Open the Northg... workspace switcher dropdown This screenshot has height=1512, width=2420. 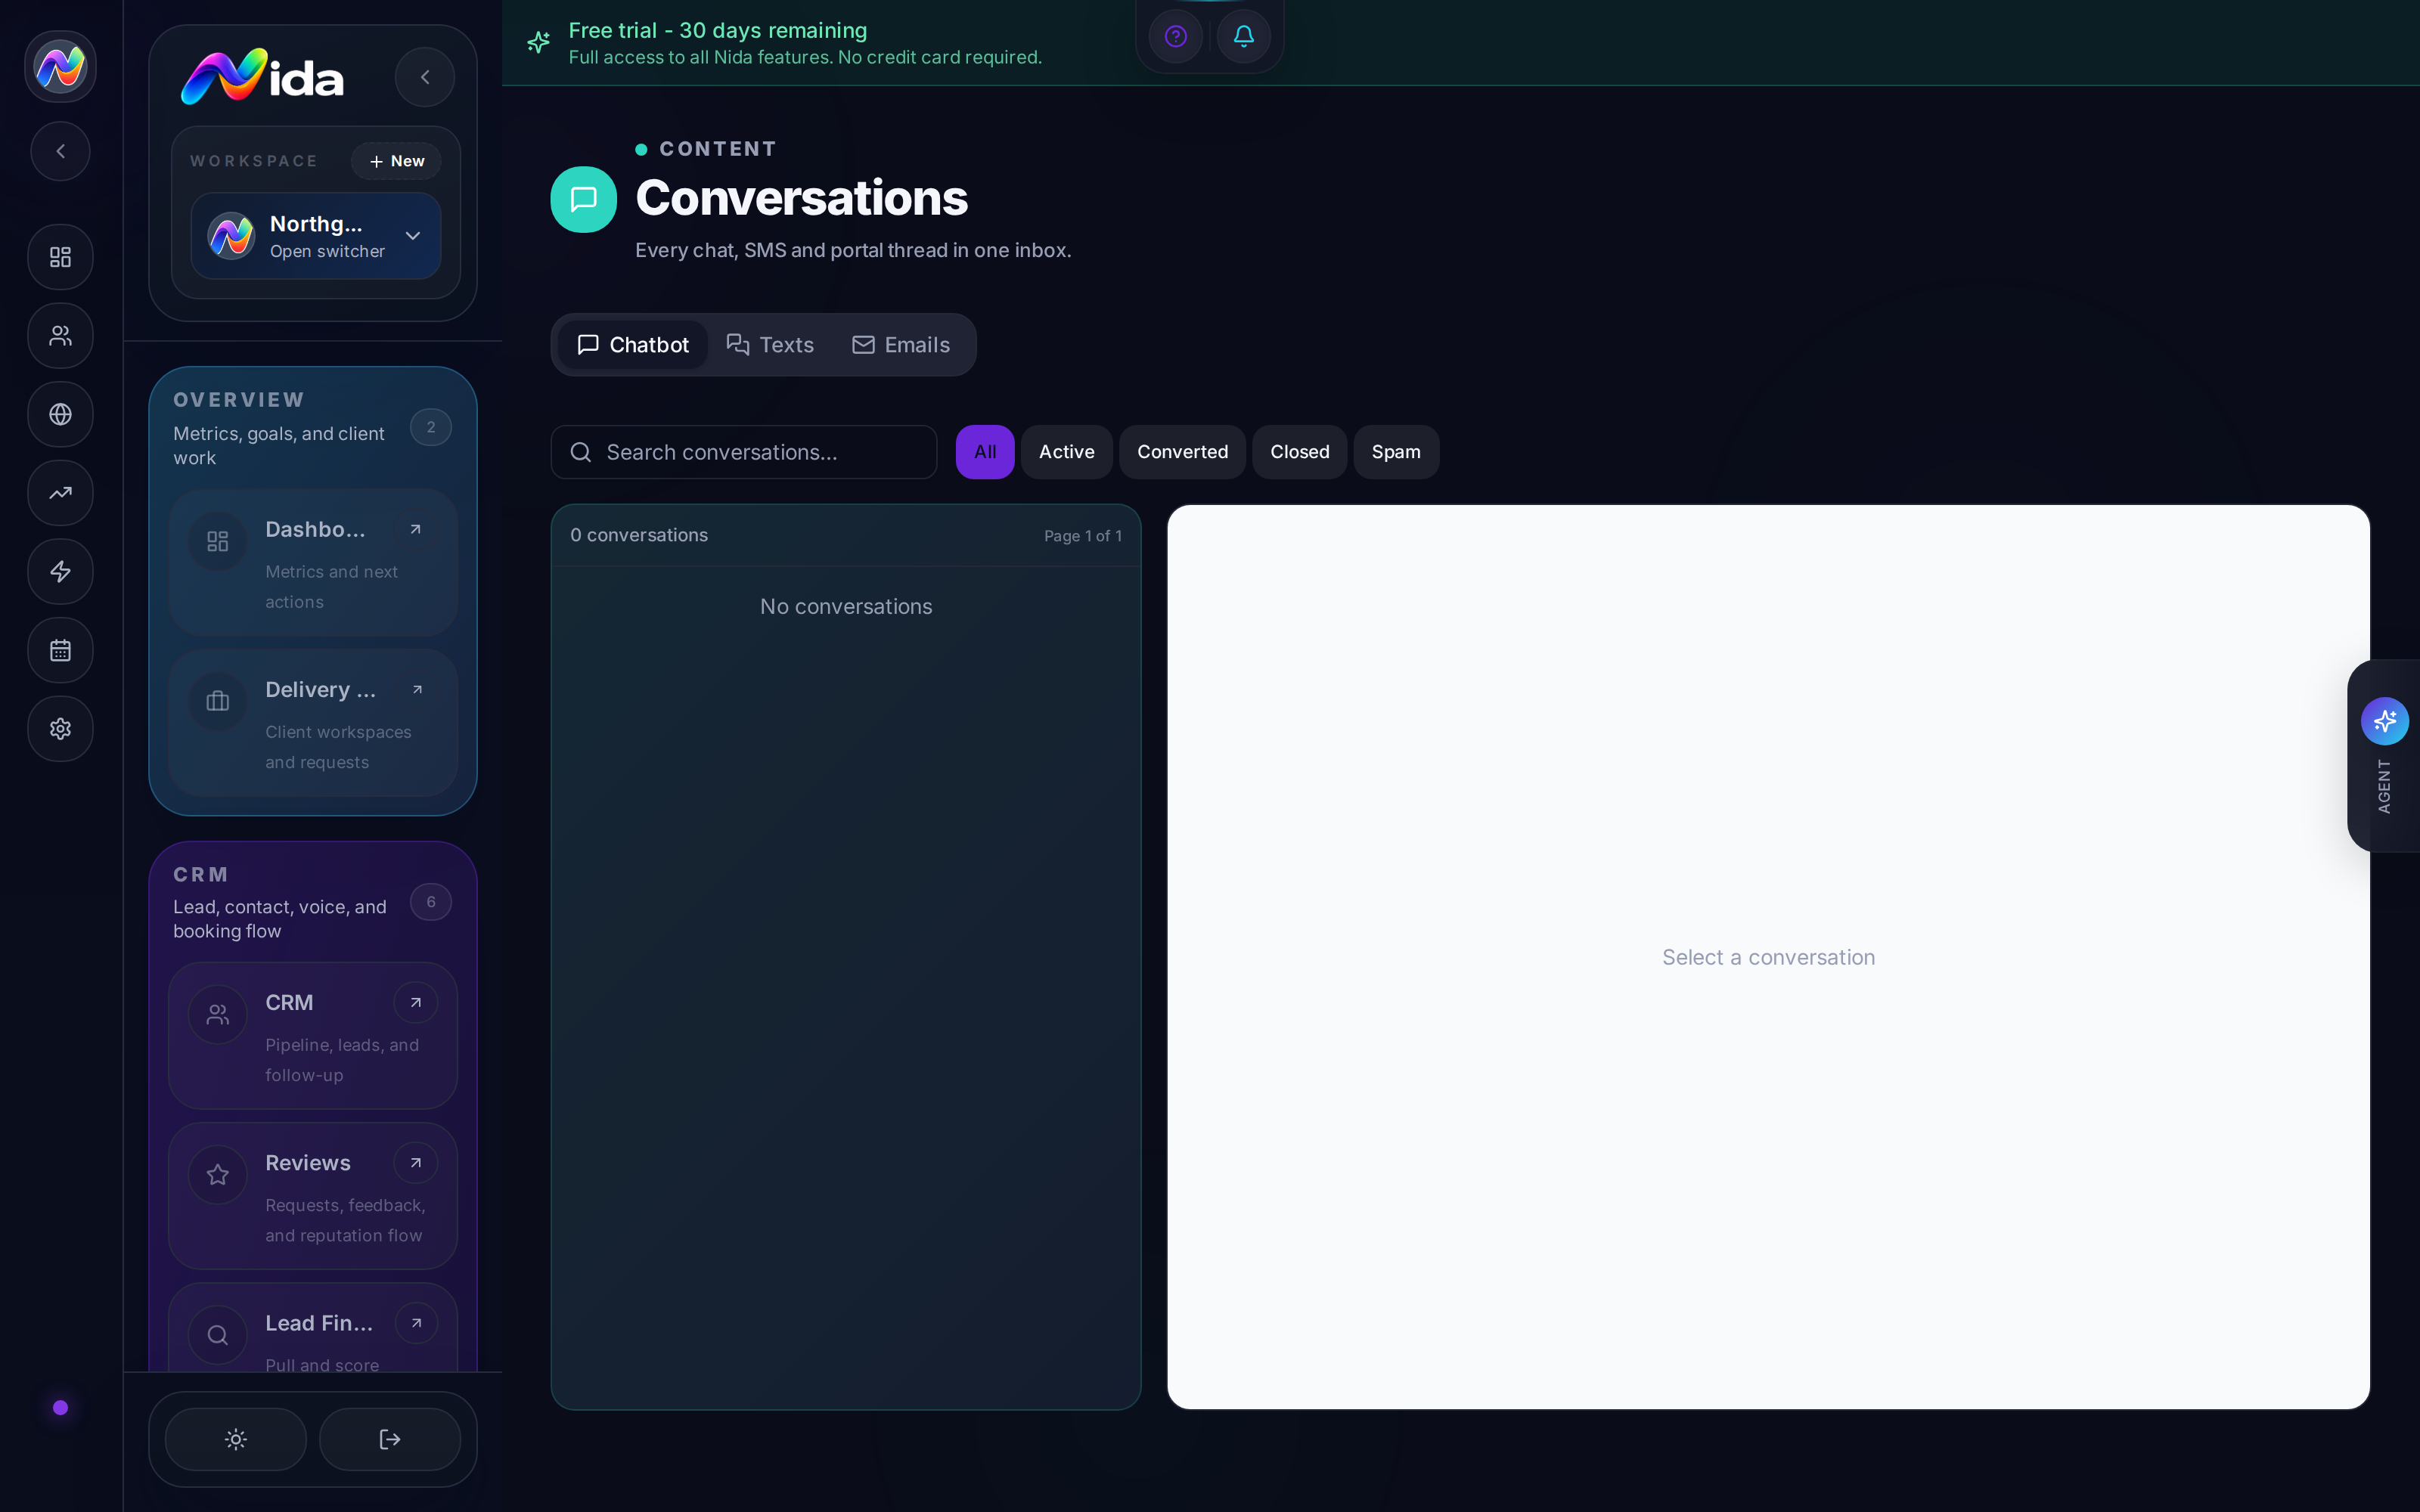(316, 236)
